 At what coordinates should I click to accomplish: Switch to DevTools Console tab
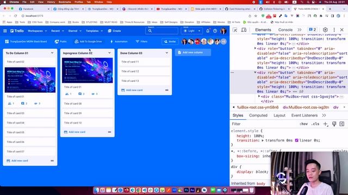point(285,30)
